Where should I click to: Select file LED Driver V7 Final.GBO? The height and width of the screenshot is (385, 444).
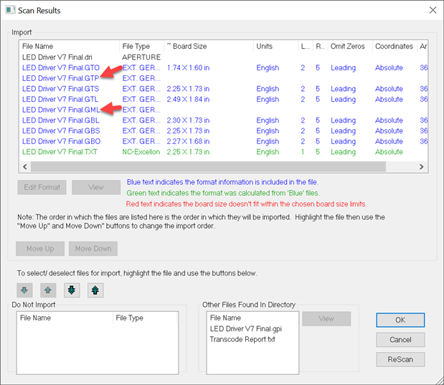pos(61,141)
